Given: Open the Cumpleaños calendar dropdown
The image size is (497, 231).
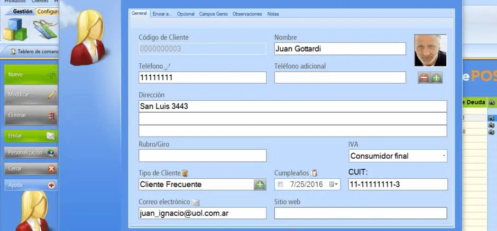Looking at the screenshot, I should (x=334, y=185).
